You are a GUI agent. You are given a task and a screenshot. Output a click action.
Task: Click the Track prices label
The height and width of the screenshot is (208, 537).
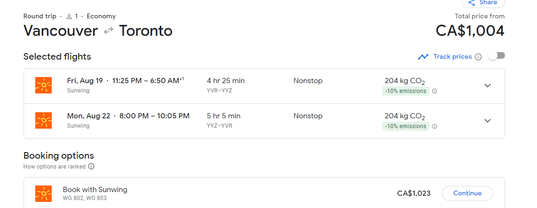[452, 56]
